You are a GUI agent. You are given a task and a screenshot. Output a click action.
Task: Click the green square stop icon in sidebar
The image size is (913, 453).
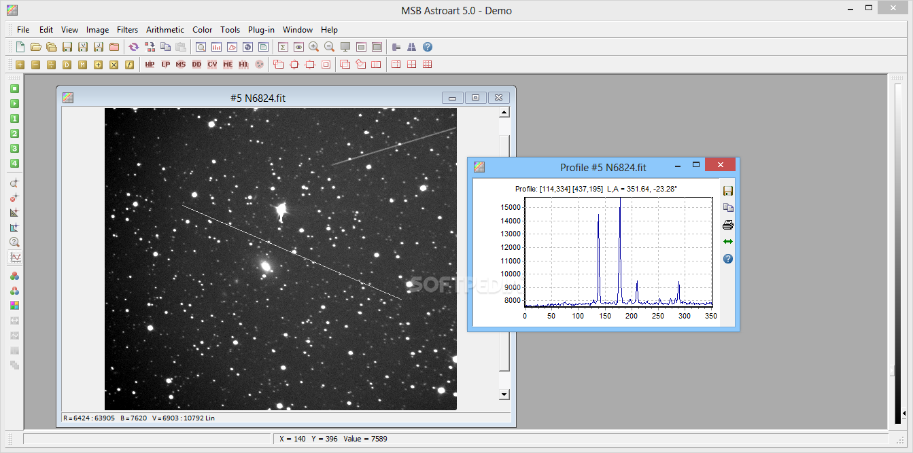14,88
